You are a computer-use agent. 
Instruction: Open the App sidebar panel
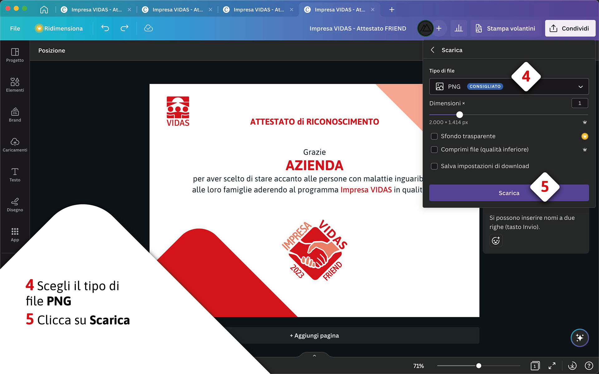15,235
